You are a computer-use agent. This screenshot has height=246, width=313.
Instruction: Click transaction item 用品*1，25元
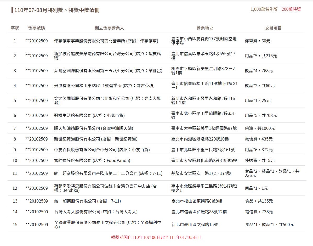(x=258, y=100)
